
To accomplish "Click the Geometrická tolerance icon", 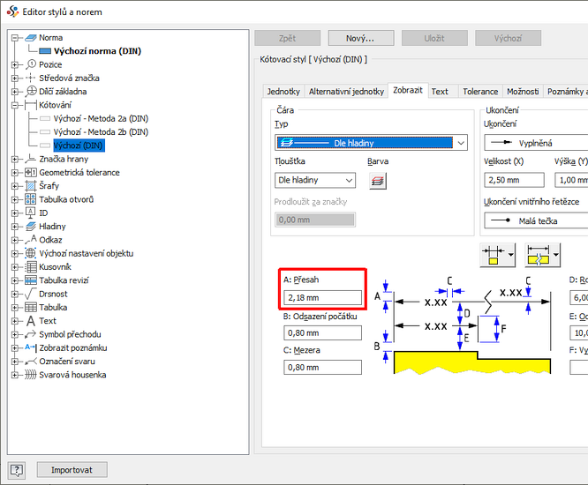I will (31, 172).
